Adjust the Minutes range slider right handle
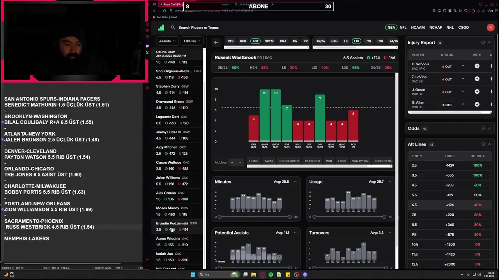Screen dimensions: 499x280 (x=289, y=217)
